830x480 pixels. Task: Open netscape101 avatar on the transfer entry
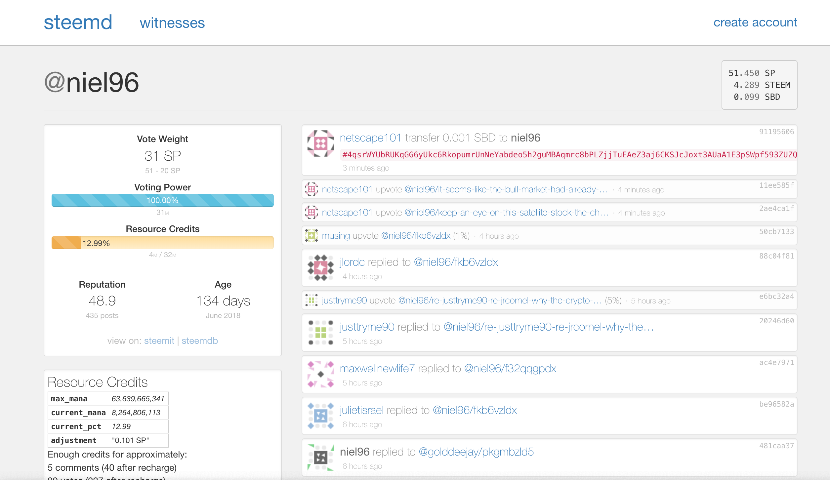[320, 143]
